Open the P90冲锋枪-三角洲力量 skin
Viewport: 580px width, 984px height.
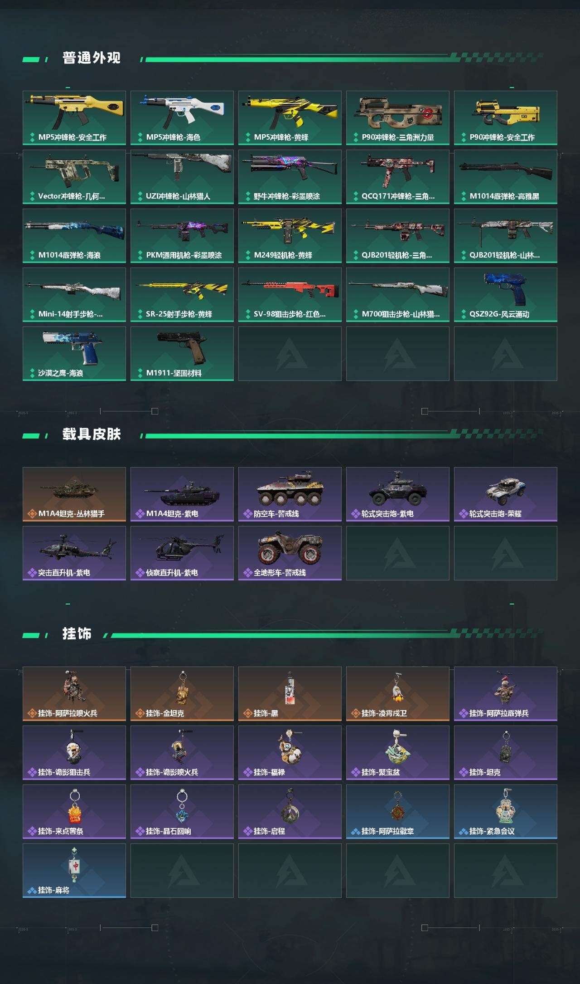[398, 118]
